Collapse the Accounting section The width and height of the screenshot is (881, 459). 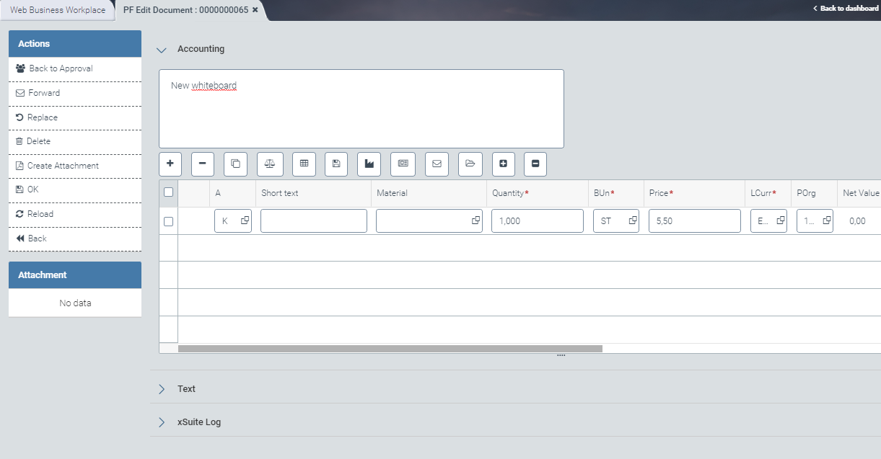click(161, 49)
